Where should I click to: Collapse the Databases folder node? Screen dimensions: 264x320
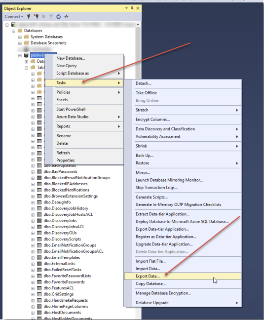pyautogui.click(x=13, y=31)
